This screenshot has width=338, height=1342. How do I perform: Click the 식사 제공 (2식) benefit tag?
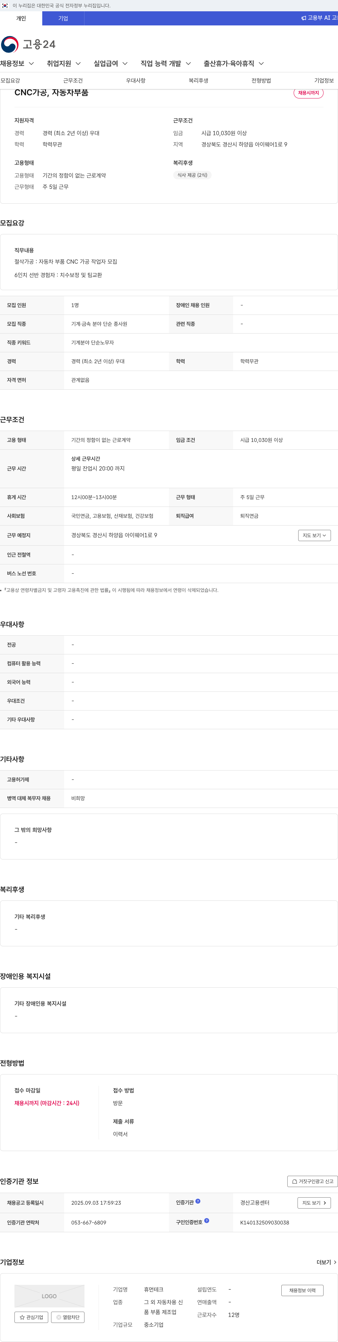[x=192, y=175]
